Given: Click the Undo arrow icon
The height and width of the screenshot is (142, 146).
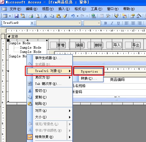Looking at the screenshot, I should (73, 16).
